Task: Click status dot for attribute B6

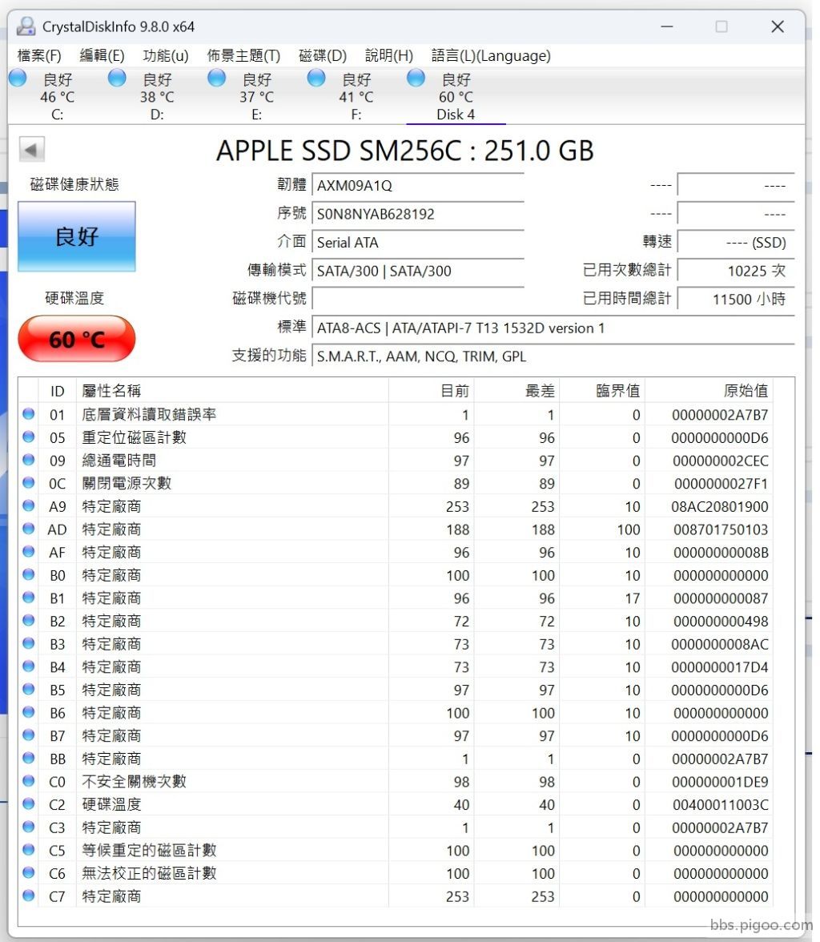Action: 28,713
